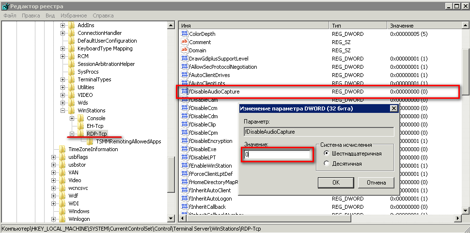Expand the ConnectionHandler tree node
This screenshot has width=470, height=233.
point(63,33)
